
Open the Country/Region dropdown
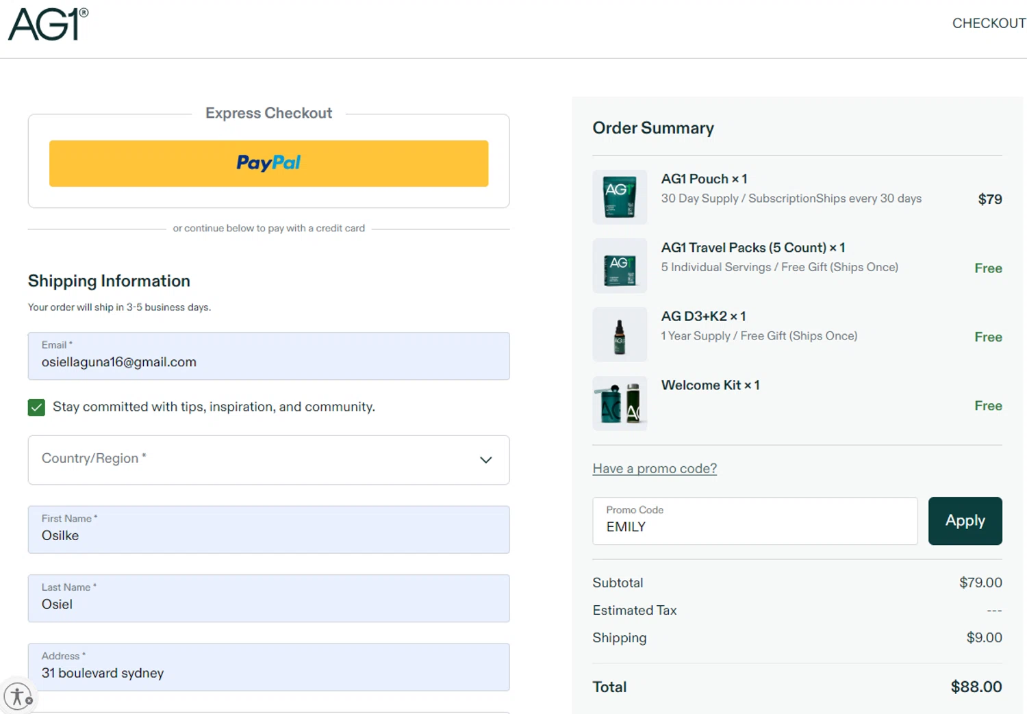[260, 460]
